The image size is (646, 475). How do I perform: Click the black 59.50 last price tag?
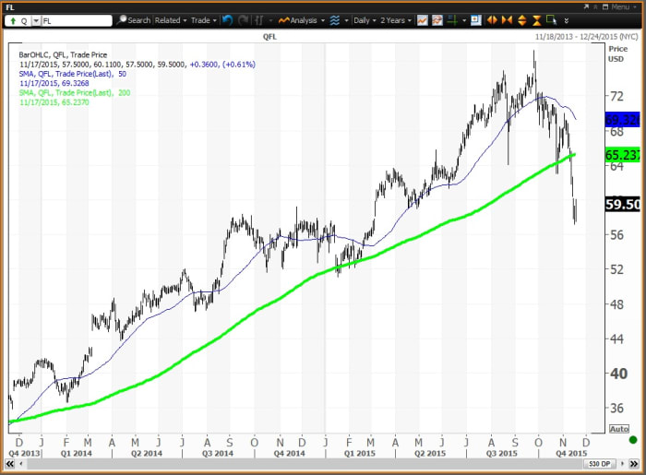tap(623, 204)
